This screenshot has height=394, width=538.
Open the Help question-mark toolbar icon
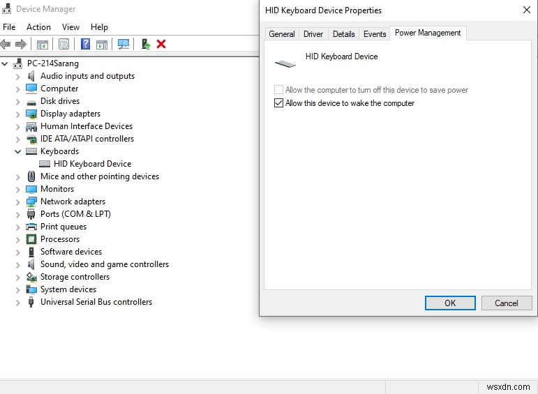tap(85, 44)
